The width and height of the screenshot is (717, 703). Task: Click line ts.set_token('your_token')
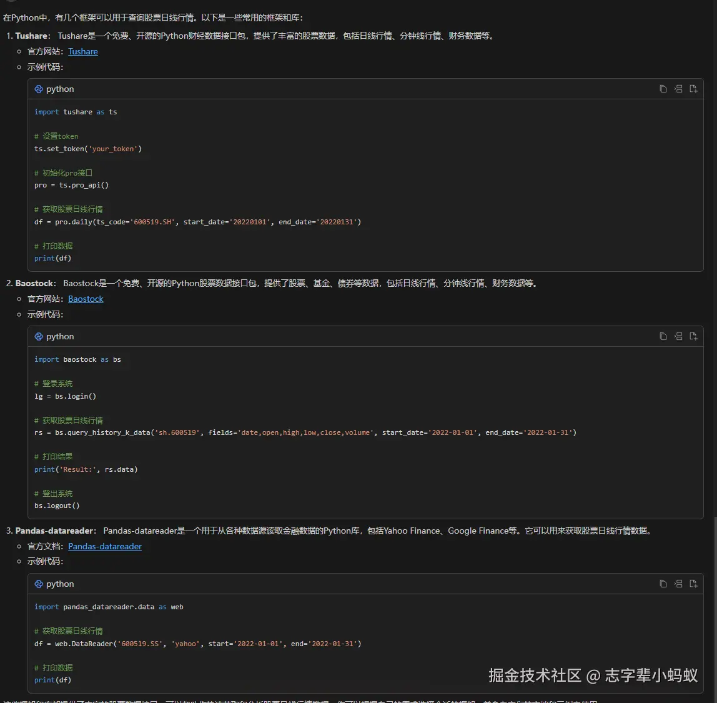coord(88,149)
